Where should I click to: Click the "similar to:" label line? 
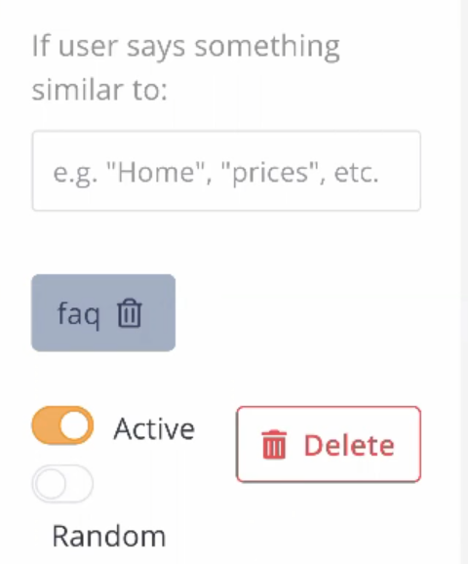tap(99, 89)
